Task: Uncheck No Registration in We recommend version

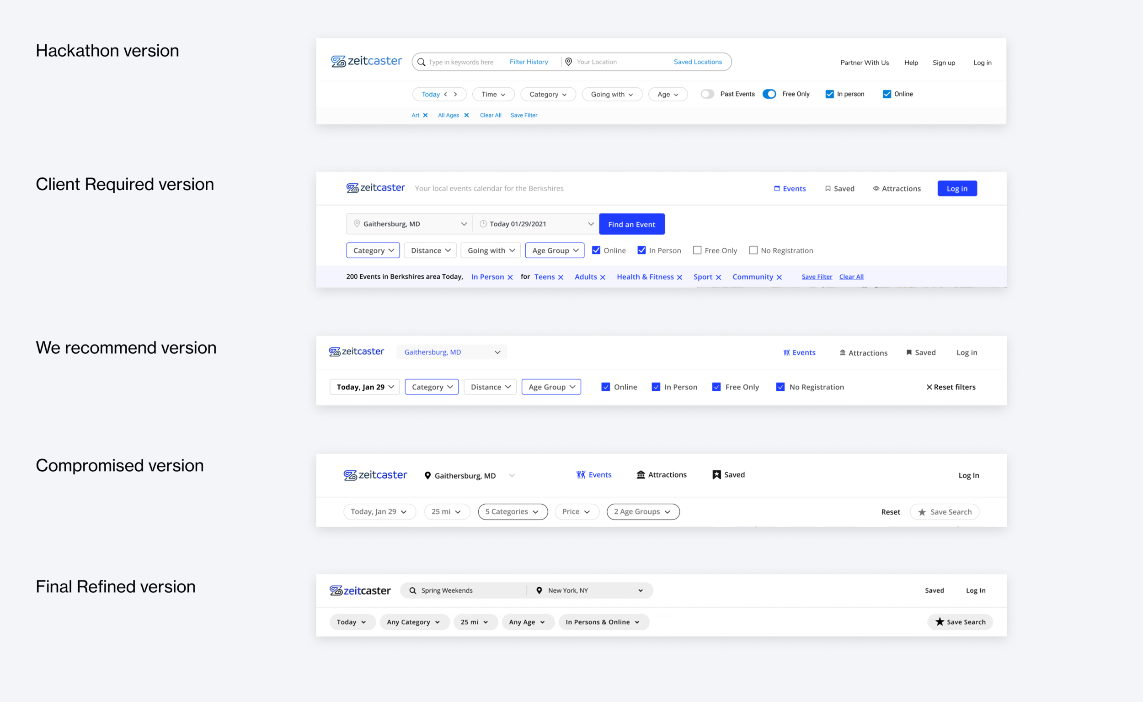Action: pos(780,387)
